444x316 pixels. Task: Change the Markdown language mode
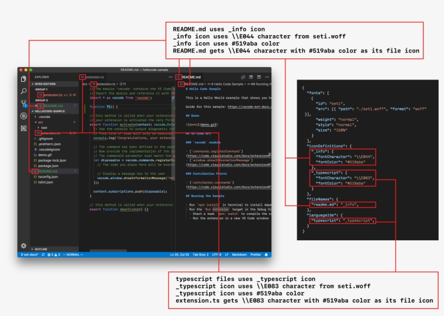pyautogui.click(x=239, y=255)
